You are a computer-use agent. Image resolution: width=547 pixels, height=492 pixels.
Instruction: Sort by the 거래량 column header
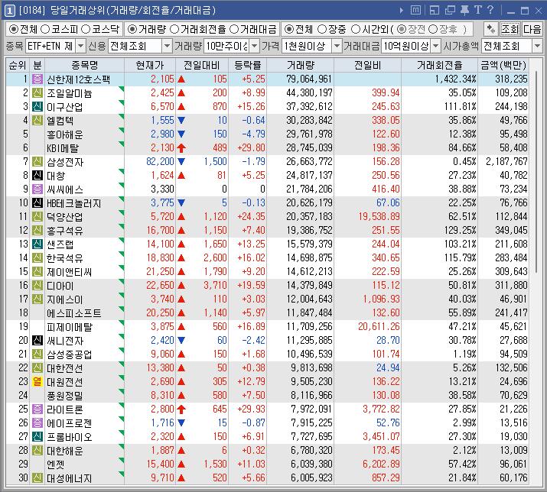tap(301, 65)
